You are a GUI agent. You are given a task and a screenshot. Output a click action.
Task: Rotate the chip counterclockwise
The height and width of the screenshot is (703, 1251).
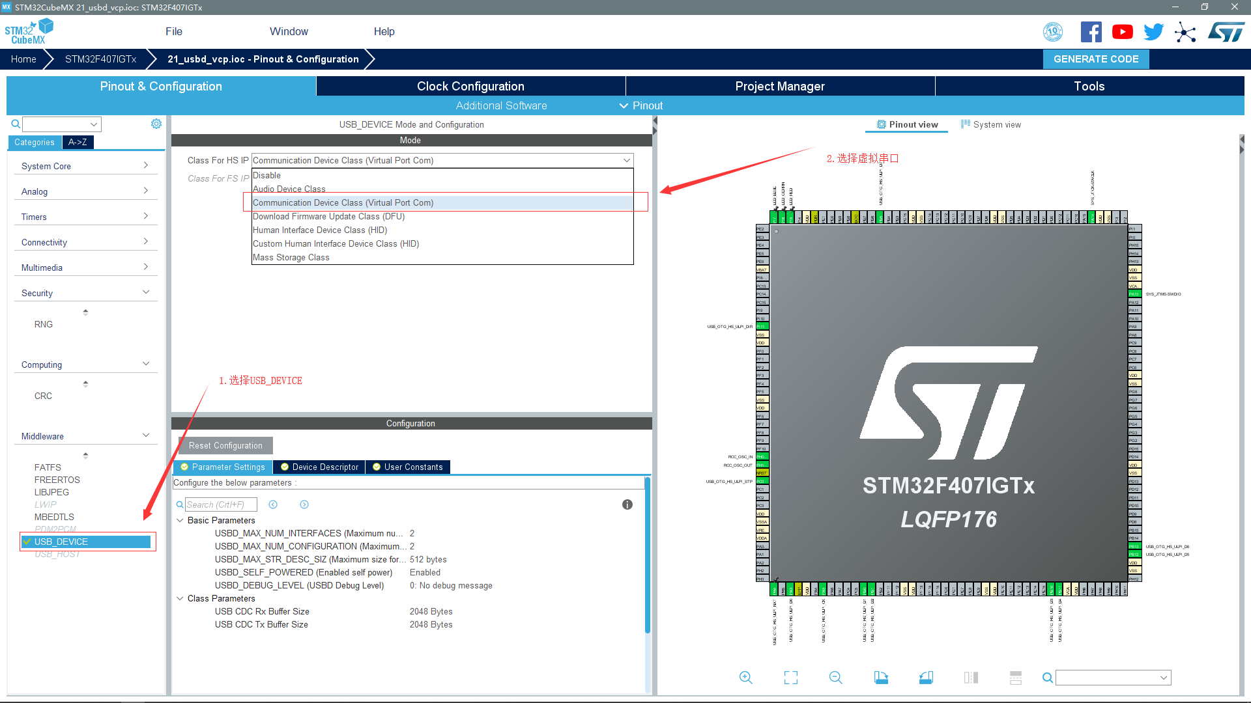pos(926,678)
